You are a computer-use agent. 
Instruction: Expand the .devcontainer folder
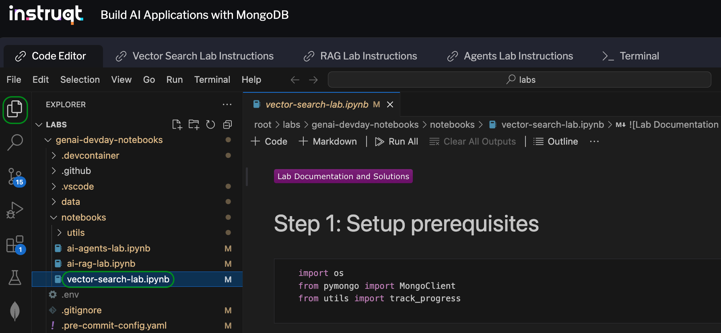tap(54, 155)
